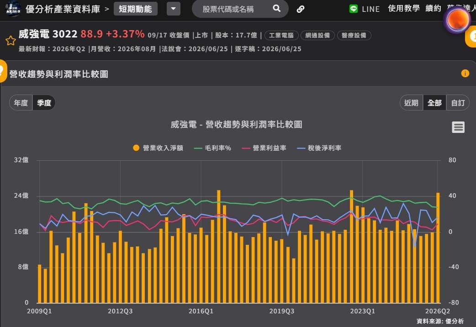Toggle the 營業收入淨額 legend series
This screenshot has width=476, height=327.
[x=158, y=148]
